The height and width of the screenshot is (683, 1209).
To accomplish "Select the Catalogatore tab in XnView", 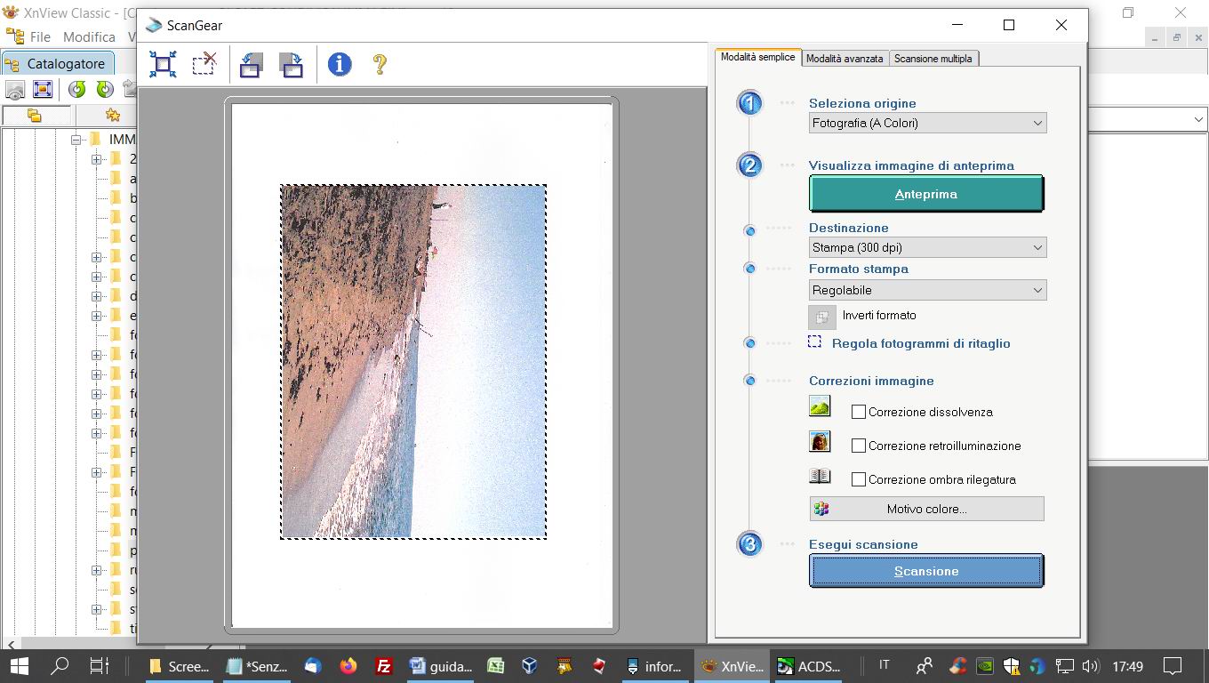I will 57,64.
